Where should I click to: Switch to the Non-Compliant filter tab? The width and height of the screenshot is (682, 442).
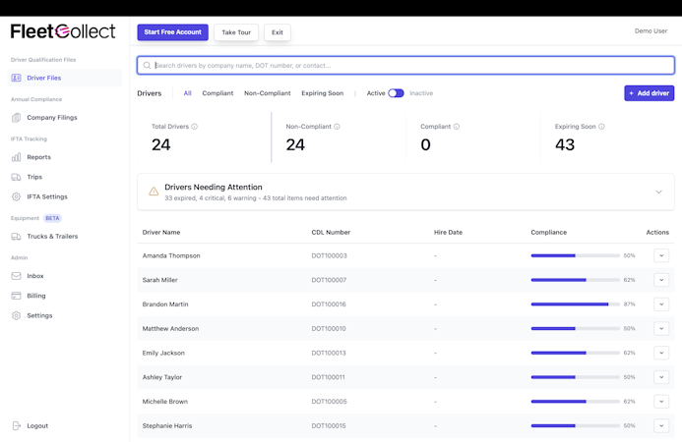[x=268, y=93]
